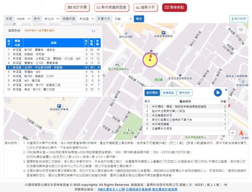
Task: Click the parking icon near 新店高中停車場
Action: point(59,106)
